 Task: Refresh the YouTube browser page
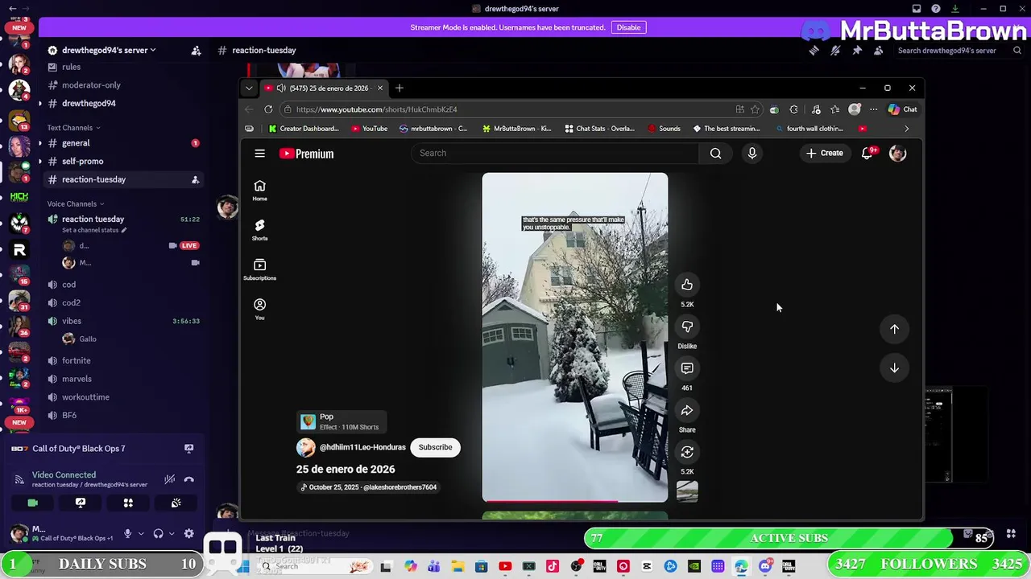(268, 109)
